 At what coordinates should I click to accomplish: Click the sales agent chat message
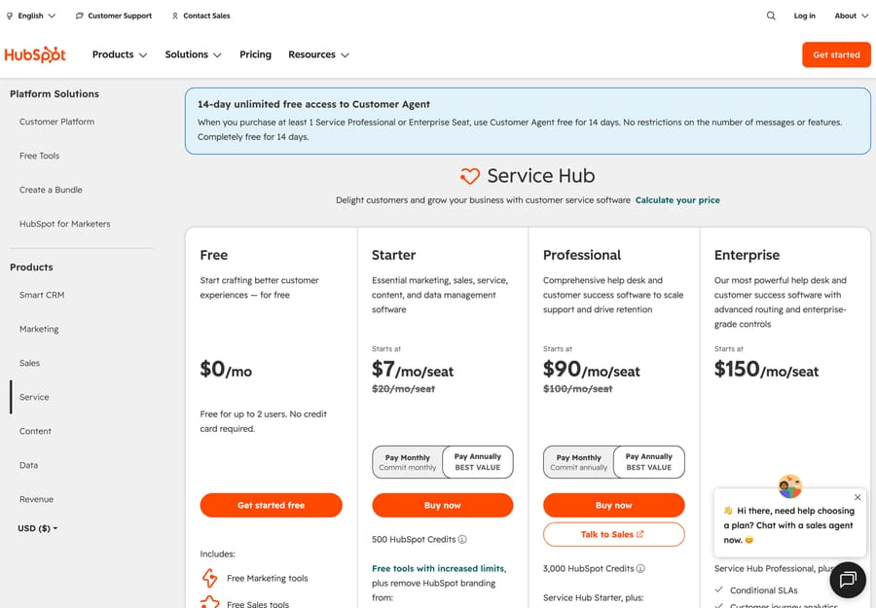(788, 525)
